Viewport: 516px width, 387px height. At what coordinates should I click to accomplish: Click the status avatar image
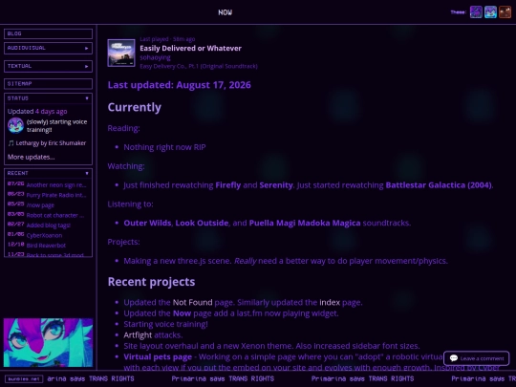click(15, 125)
